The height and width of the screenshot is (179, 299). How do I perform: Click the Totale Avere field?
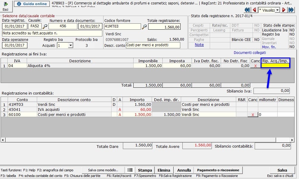click(197, 146)
